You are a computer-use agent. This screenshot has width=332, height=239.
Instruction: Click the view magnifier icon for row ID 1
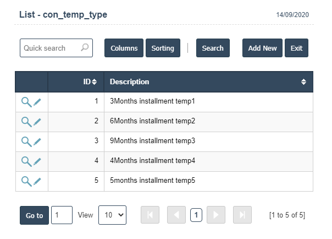point(26,102)
